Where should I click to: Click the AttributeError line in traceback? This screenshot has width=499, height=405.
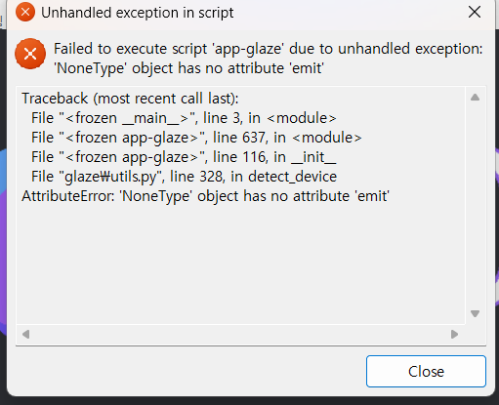pyautogui.click(x=205, y=196)
